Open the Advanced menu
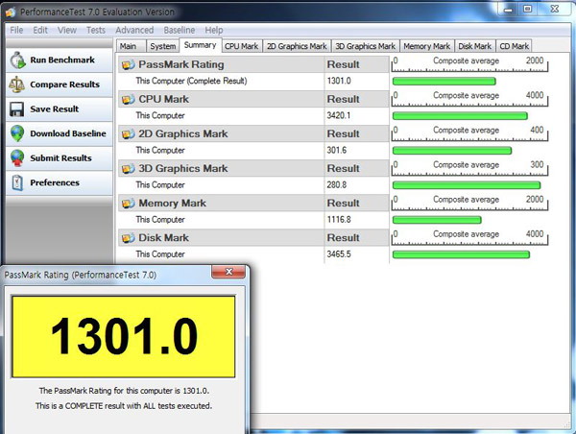The width and height of the screenshot is (576, 434). pyautogui.click(x=134, y=30)
